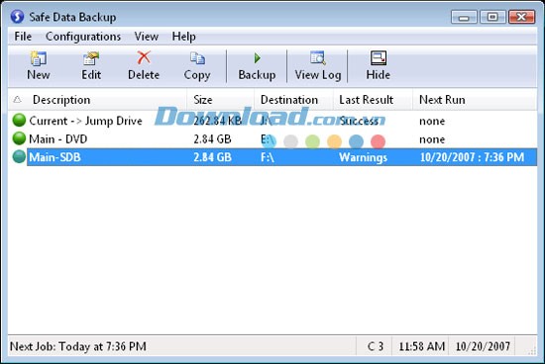Open the Configurations menu
This screenshot has height=364, width=545.
click(83, 37)
